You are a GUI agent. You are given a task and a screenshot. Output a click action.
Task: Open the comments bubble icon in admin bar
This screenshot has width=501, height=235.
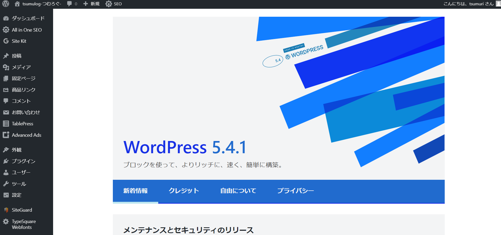[69, 4]
